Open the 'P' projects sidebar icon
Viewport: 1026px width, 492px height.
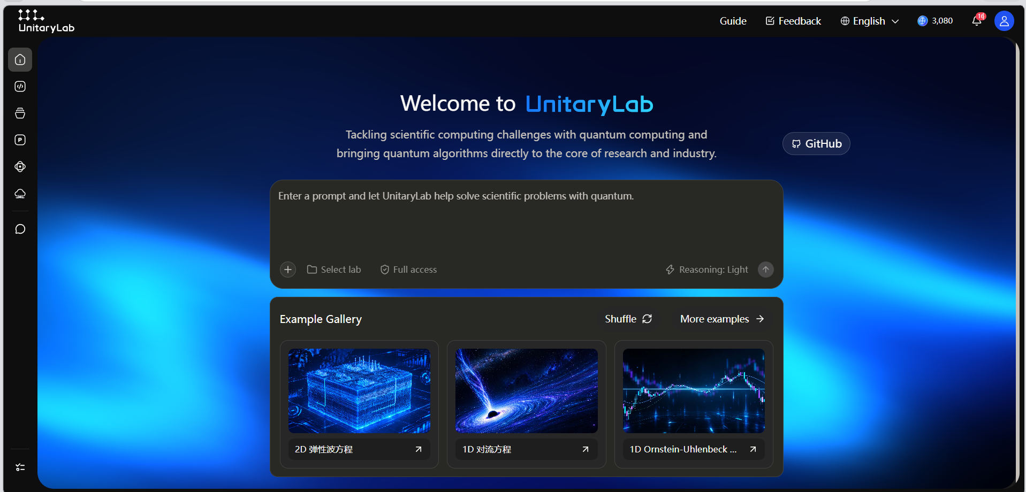(20, 140)
